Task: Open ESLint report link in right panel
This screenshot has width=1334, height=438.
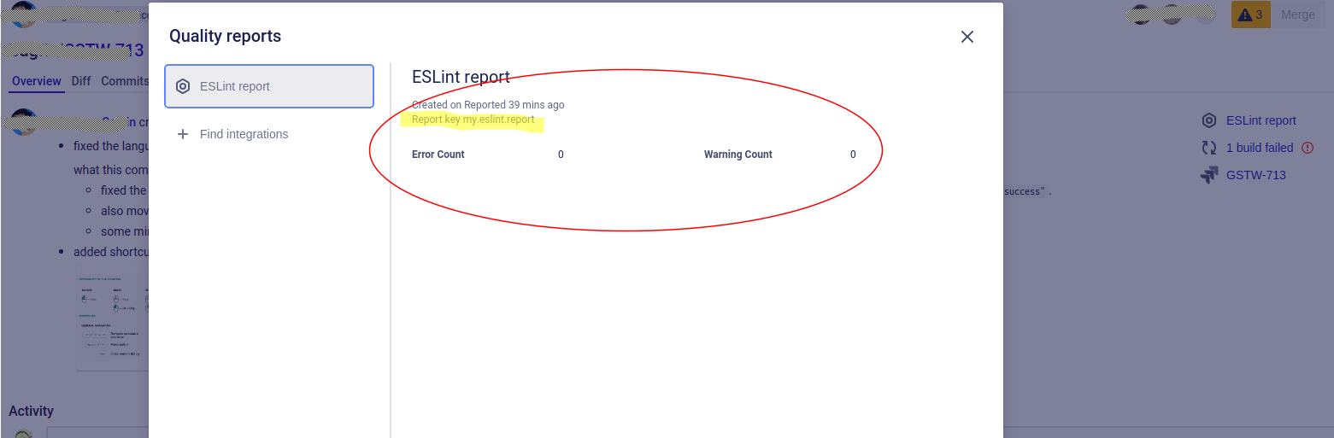Action: (x=1261, y=120)
